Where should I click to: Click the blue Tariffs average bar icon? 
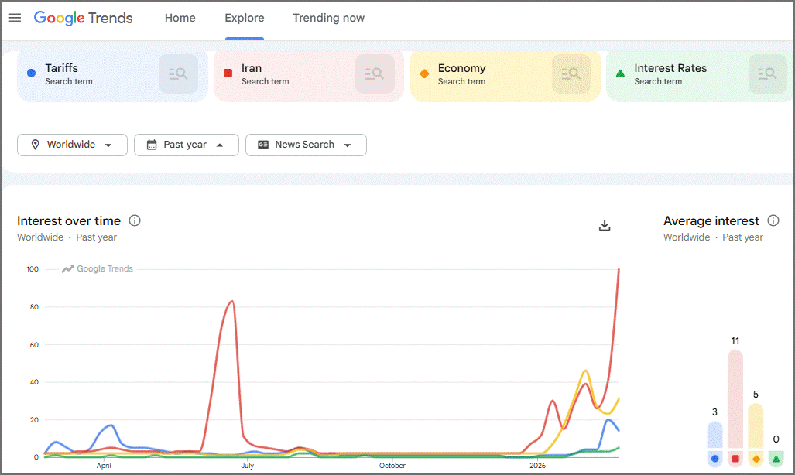(715, 459)
